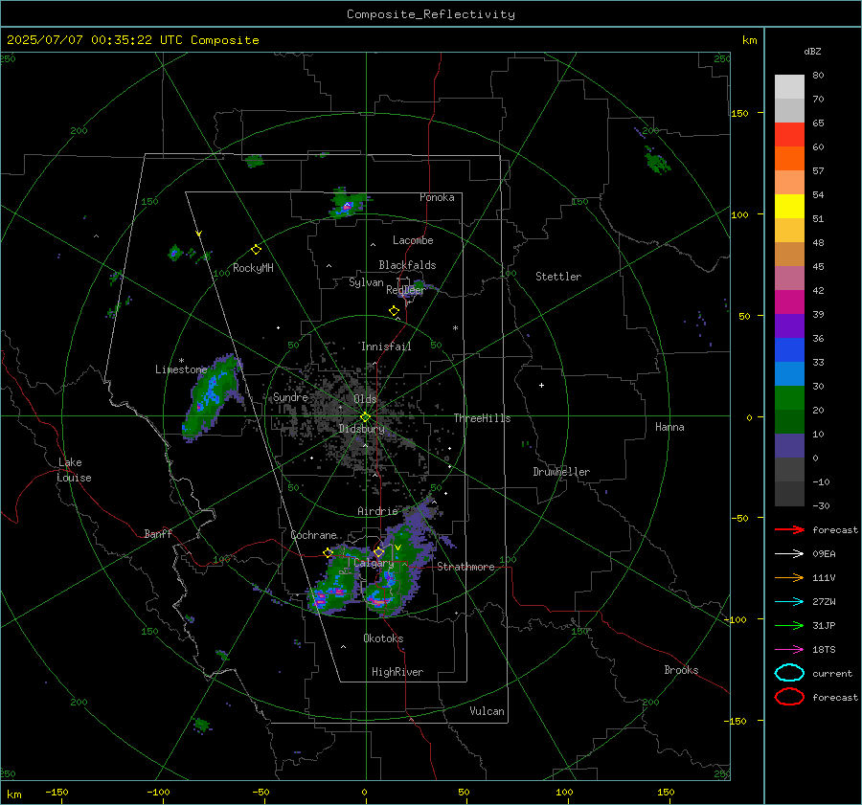Click the yellow diamond marker south of RedDeer

(394, 311)
